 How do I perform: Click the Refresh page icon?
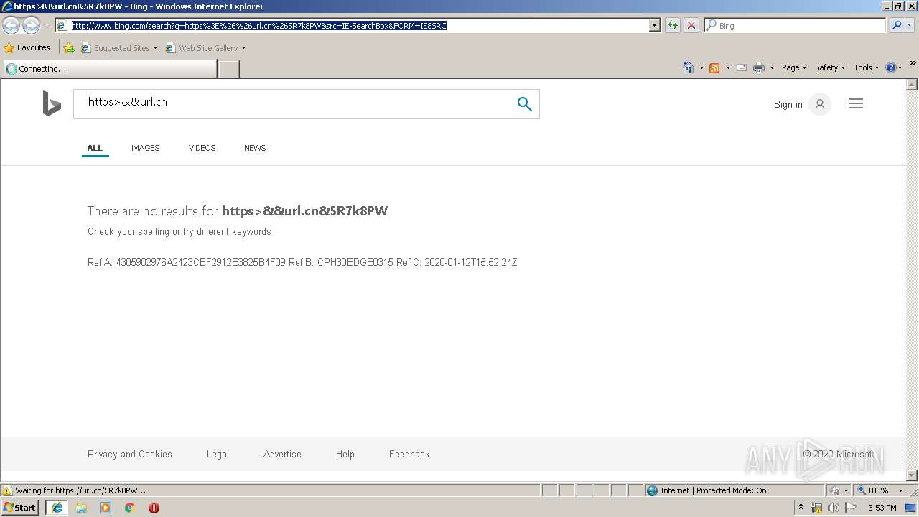click(673, 26)
